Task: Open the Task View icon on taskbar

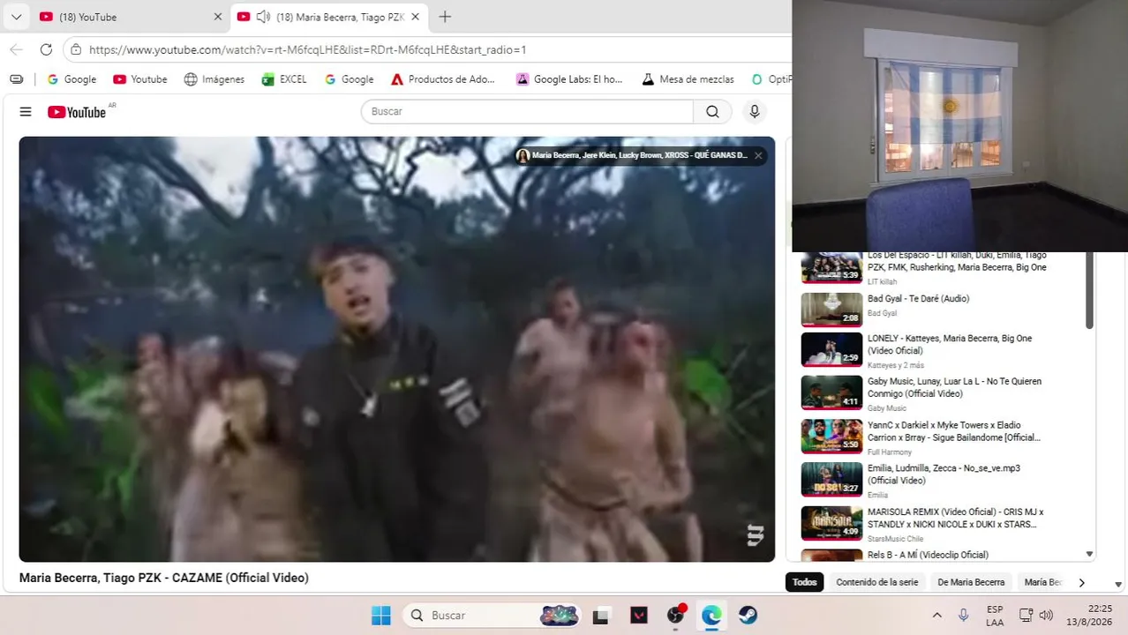Action: pos(600,616)
